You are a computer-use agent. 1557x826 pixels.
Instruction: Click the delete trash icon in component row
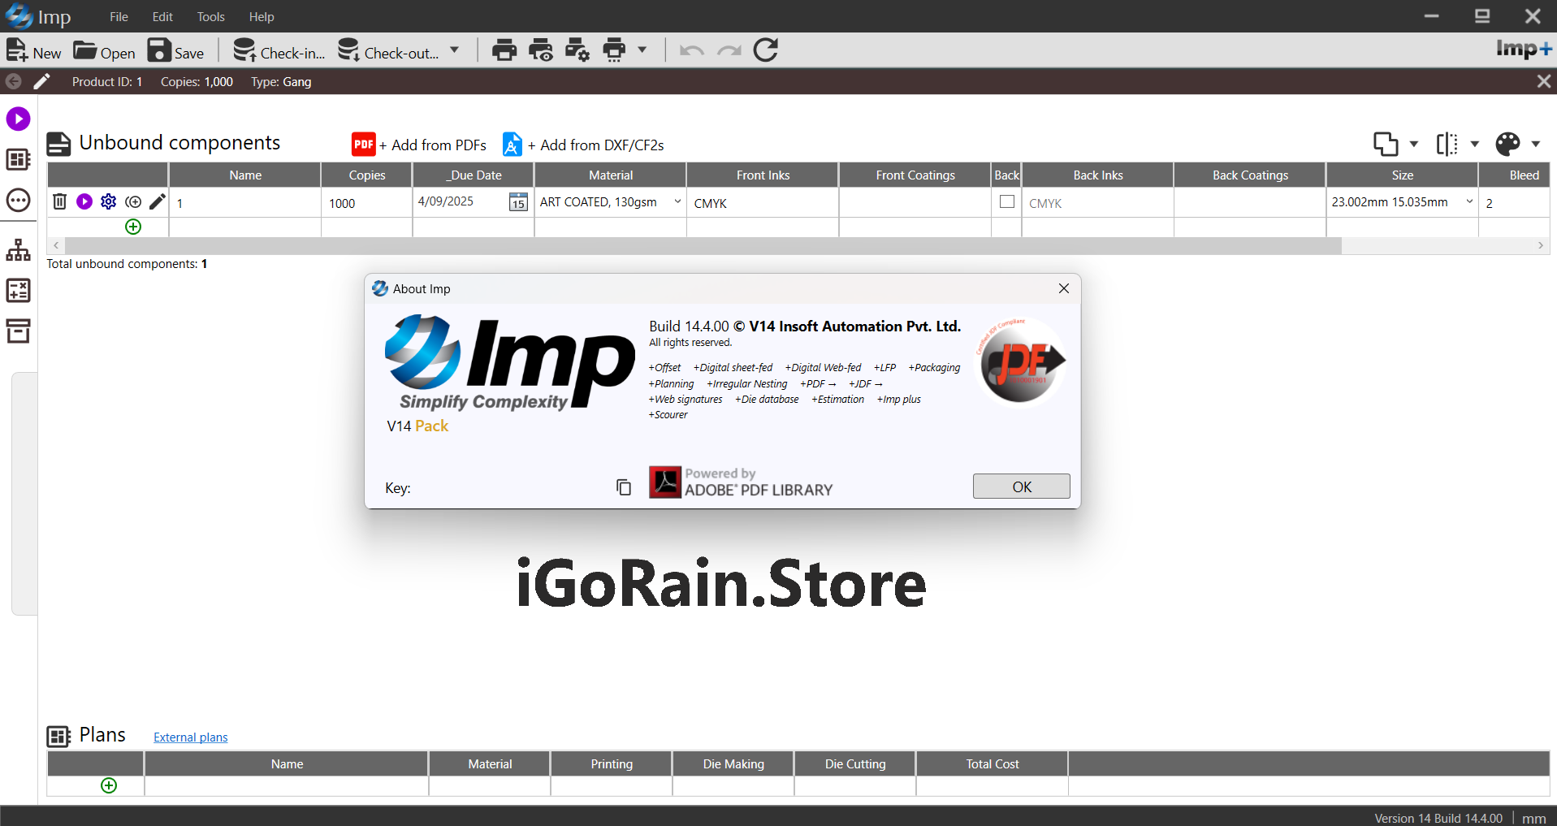59,201
